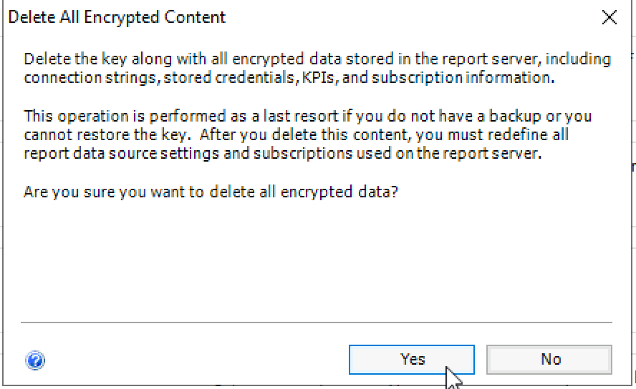Close the Delete All Encrypted Content dialog
Screen dimensions: 636x389
(609, 17)
